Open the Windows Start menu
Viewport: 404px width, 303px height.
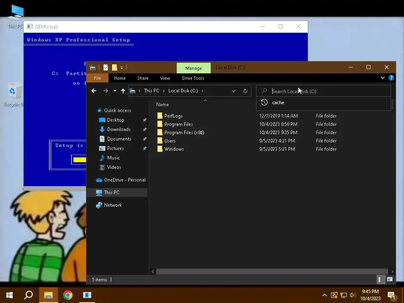pyautogui.click(x=9, y=295)
